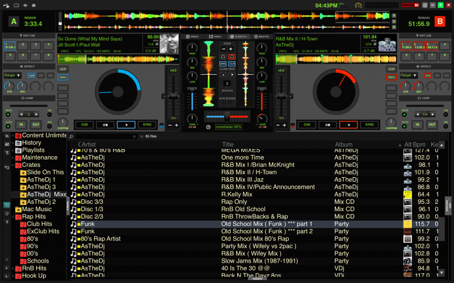Sort tracks by the Bpm column
The image size is (454, 283).
[x=419, y=144]
